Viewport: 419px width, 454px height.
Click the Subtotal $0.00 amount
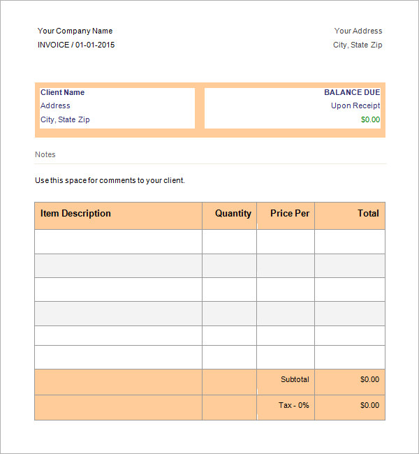point(370,379)
